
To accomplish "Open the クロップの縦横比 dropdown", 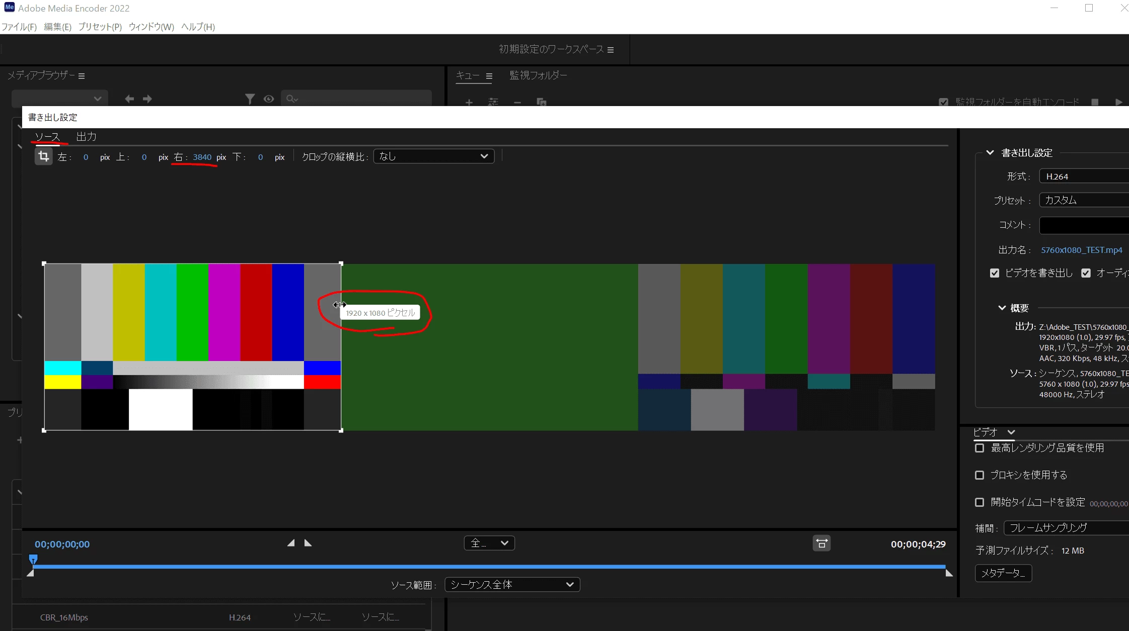I will 433,156.
